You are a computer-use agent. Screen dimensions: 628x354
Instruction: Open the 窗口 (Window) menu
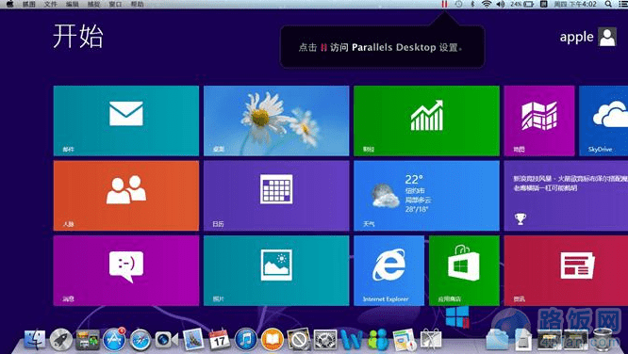(x=115, y=4)
